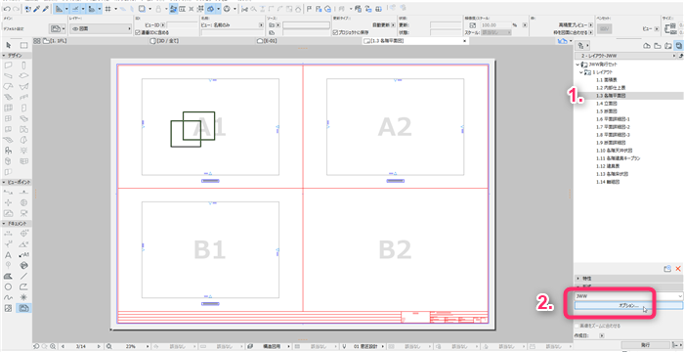Click the オプション... button
684x352 pixels.
628,306
